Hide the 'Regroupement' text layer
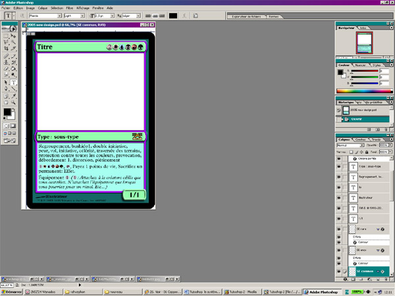395x296 pixels. point(339,177)
